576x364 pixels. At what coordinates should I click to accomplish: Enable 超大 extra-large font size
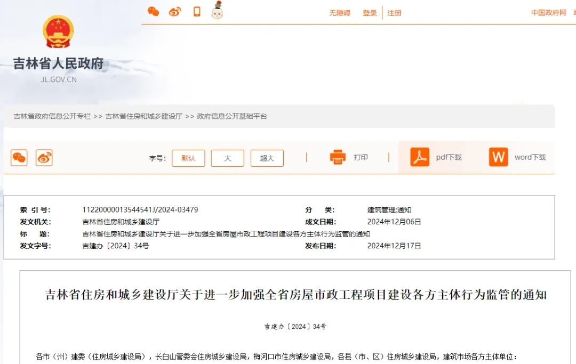(x=267, y=158)
